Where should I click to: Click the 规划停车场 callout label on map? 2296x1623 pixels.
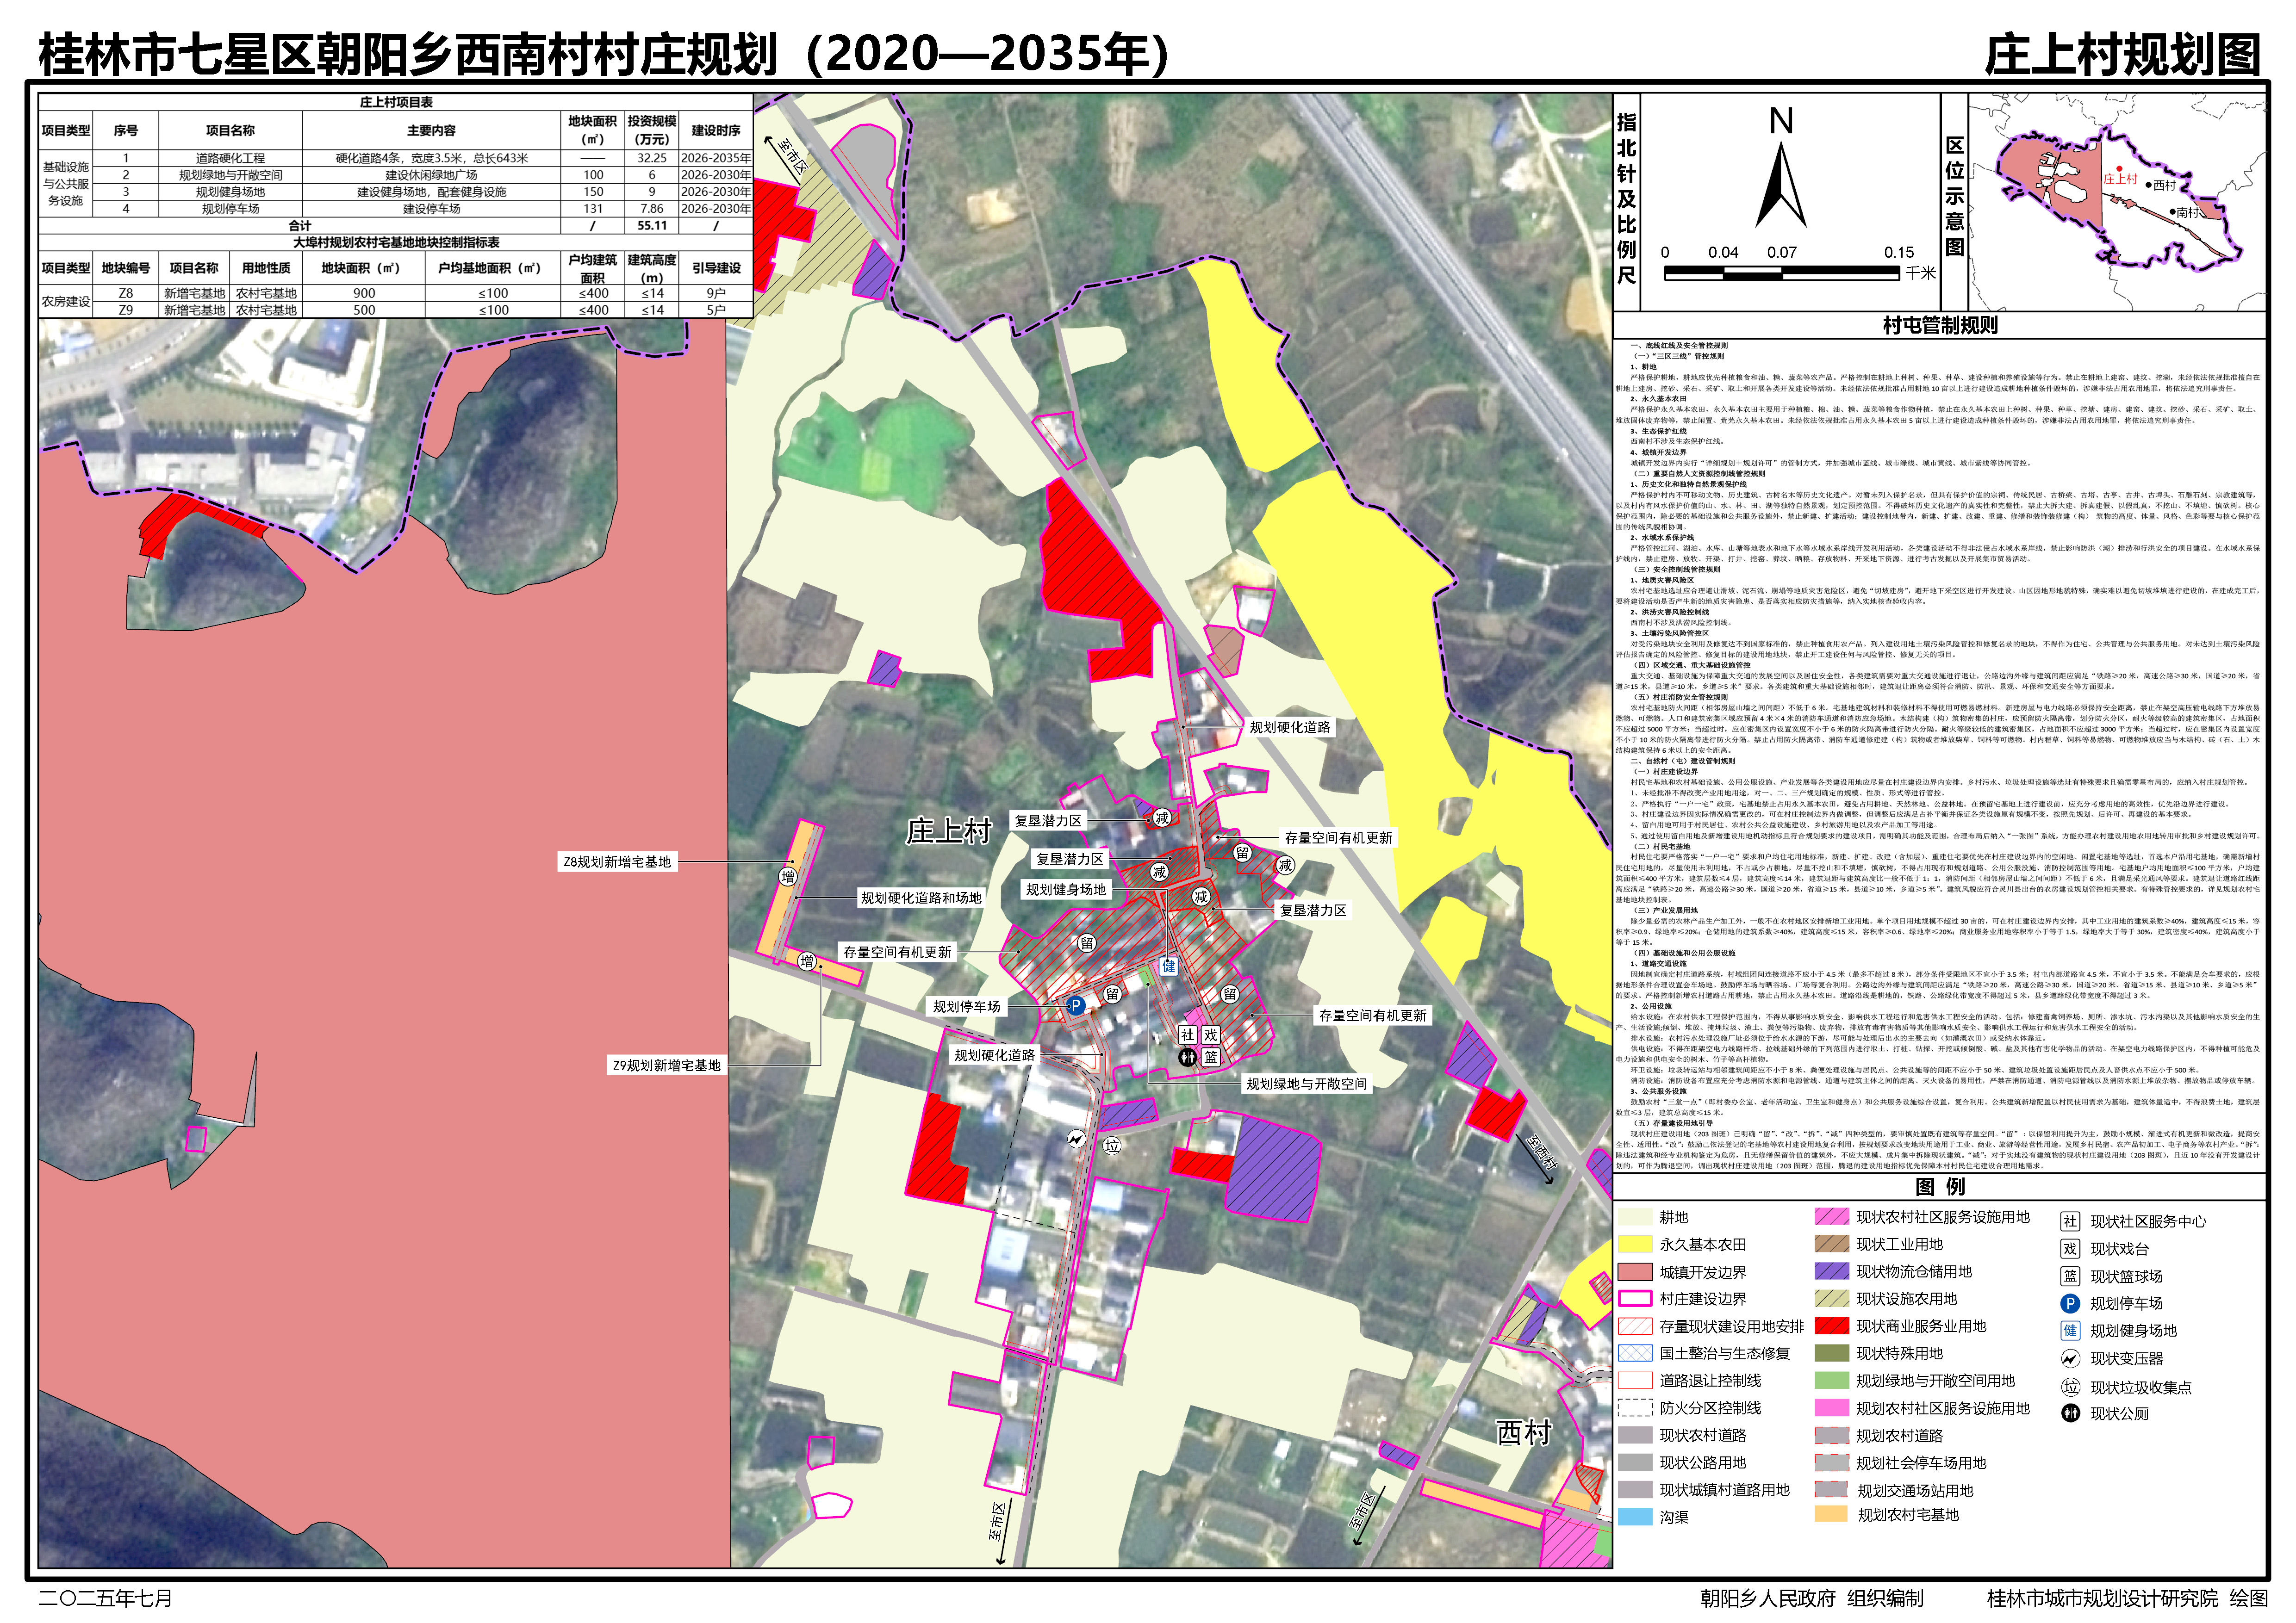(x=966, y=1006)
